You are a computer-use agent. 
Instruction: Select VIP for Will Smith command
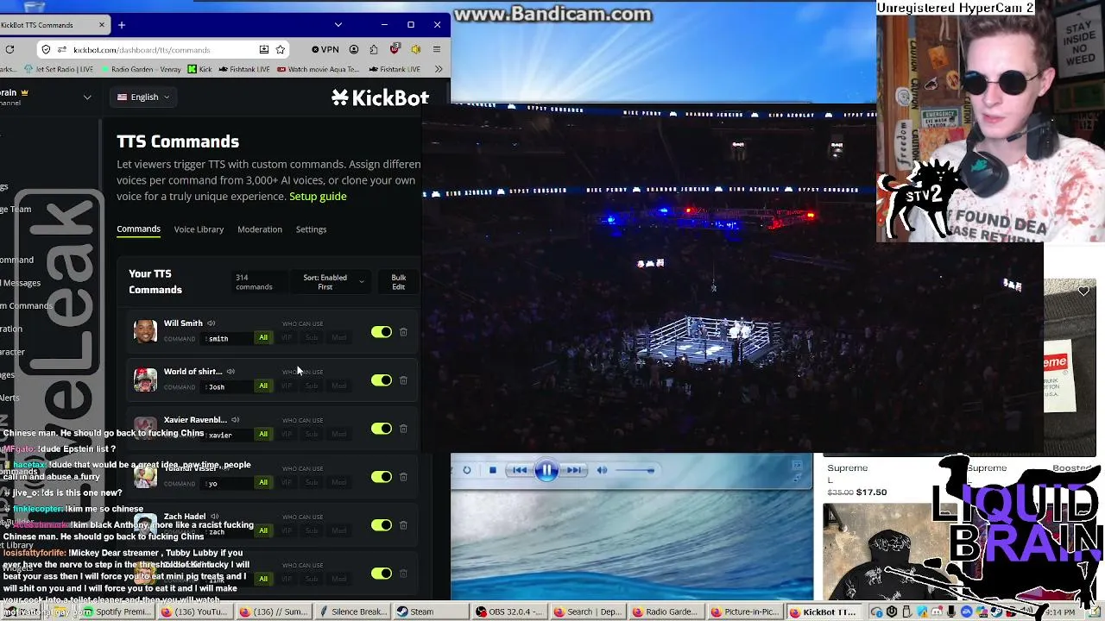click(x=287, y=337)
